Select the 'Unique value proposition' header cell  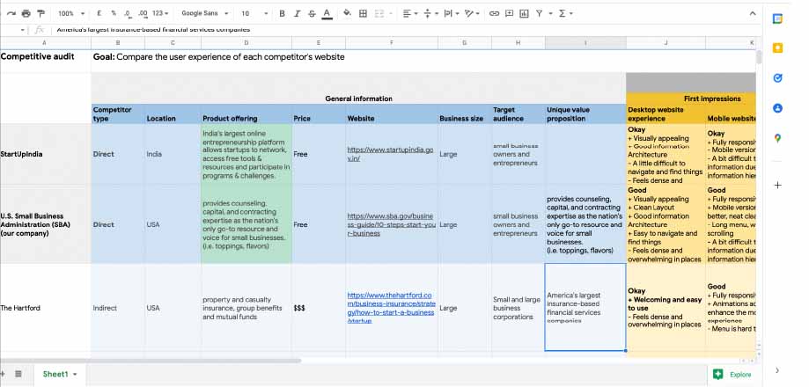585,113
